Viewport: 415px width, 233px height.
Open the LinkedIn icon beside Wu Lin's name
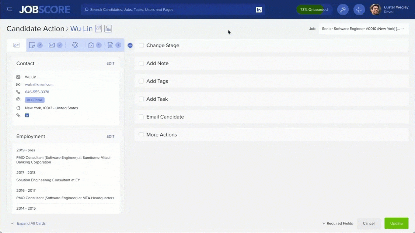pos(108,29)
